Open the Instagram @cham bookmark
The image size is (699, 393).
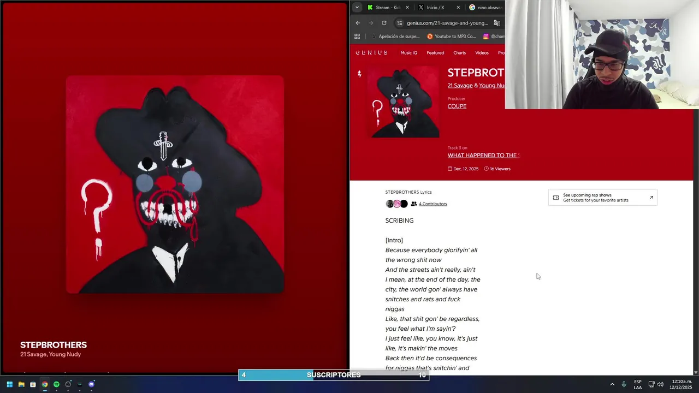click(493, 37)
